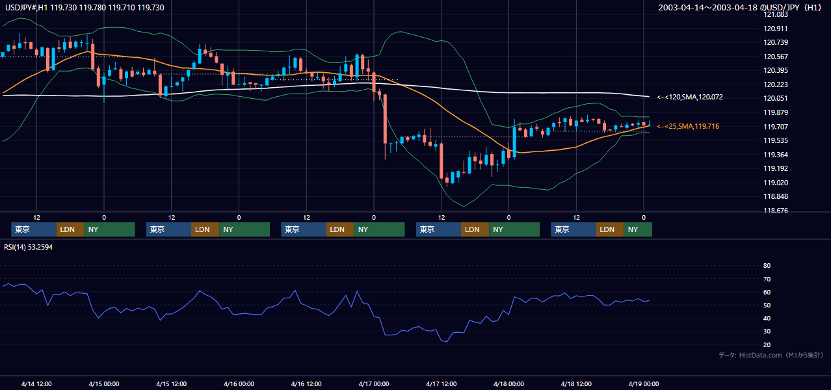
Task: Click the 120.051 price axis label
Action: coord(776,98)
